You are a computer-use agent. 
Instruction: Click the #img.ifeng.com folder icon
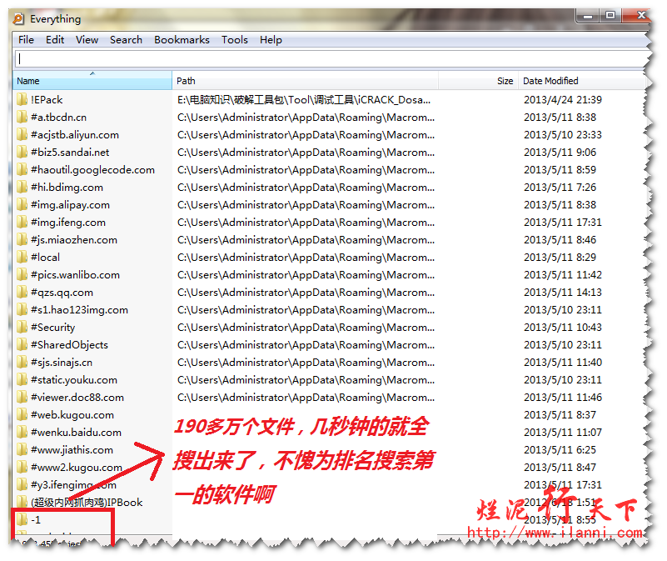click(22, 222)
